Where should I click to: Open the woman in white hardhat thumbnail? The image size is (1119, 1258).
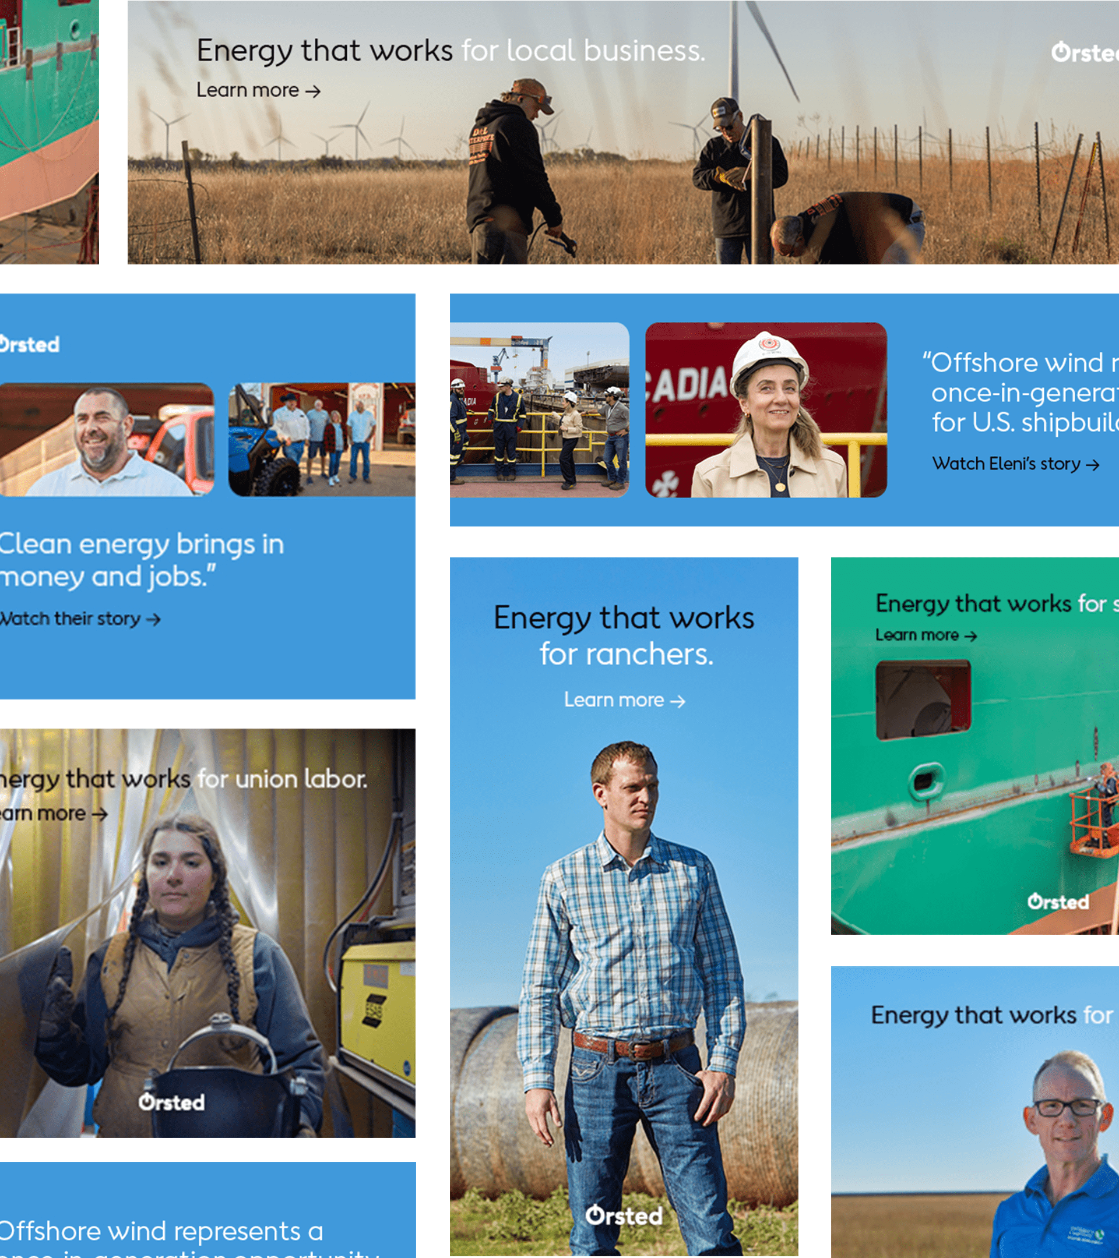click(766, 410)
